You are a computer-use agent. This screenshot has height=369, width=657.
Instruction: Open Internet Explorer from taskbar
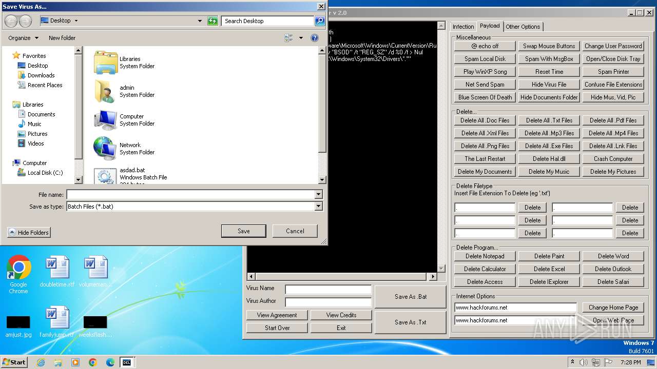41,362
